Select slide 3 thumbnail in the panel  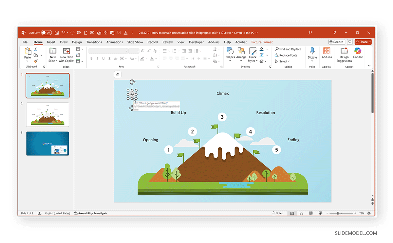pyautogui.click(x=47, y=143)
